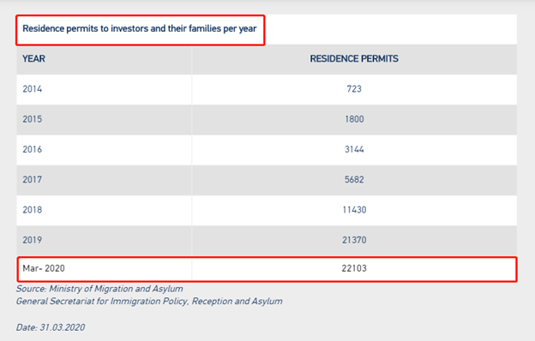Viewport: 535px width, 341px height.
Task: Select the YEAR column header
Action: [33, 58]
